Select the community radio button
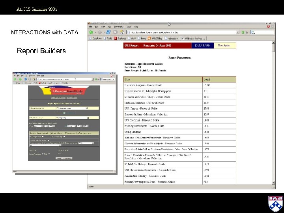 click(x=57, y=118)
